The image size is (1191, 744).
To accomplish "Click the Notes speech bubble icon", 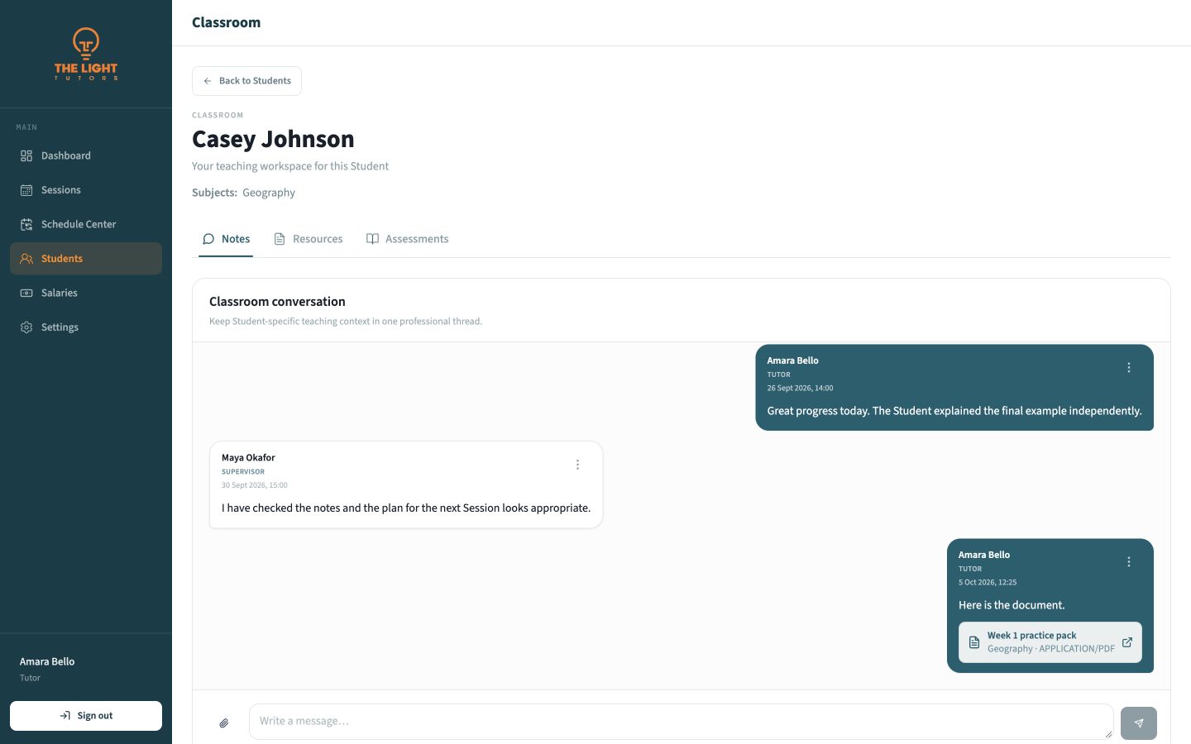I will [x=208, y=239].
